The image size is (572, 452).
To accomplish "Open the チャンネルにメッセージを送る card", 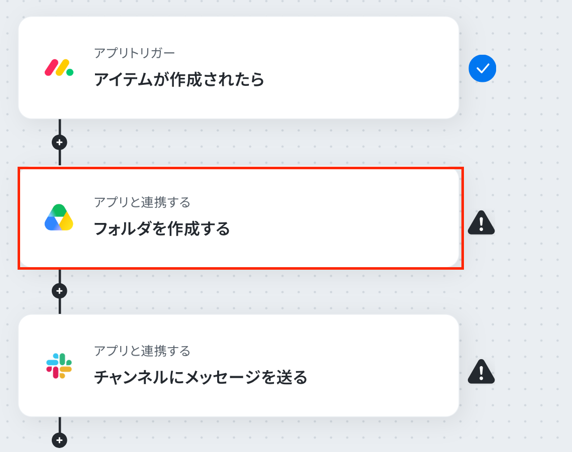I will pos(239,366).
